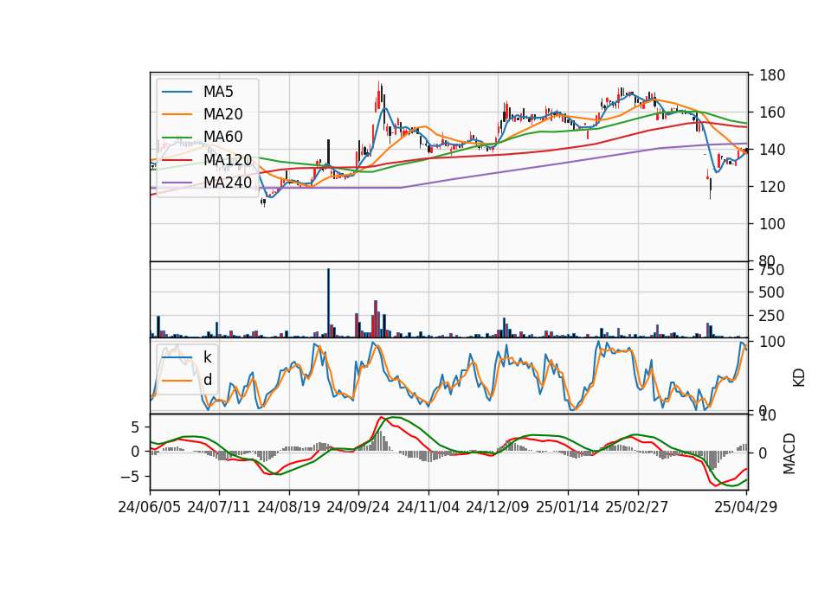Click the 24/06/05 date axis label
The image size is (831, 597).
pyautogui.click(x=150, y=507)
